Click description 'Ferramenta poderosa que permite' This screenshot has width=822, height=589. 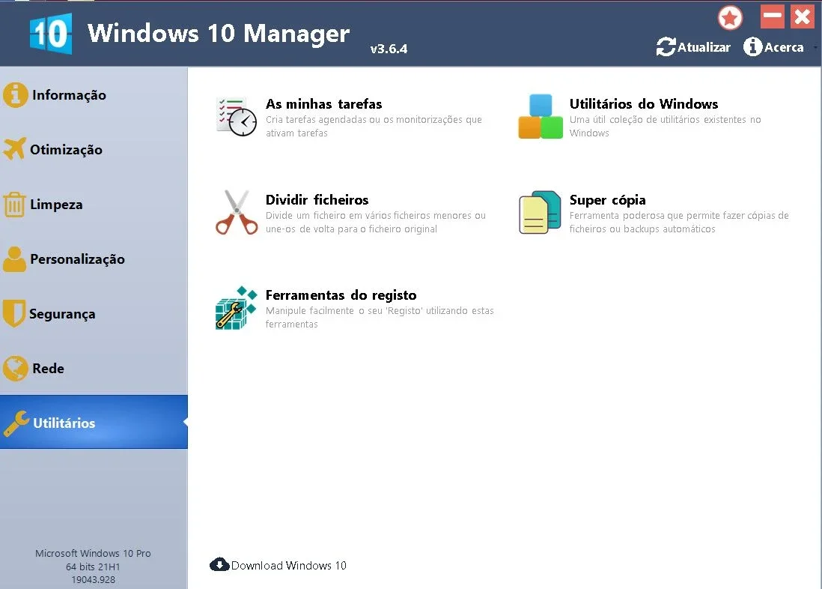point(679,222)
